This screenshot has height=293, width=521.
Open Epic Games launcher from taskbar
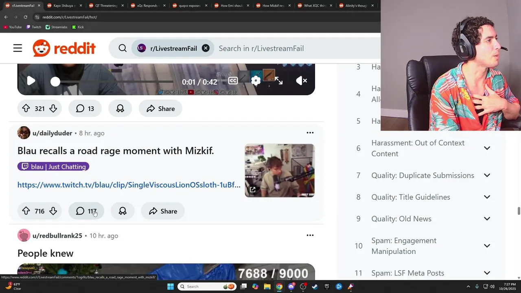click(326, 286)
